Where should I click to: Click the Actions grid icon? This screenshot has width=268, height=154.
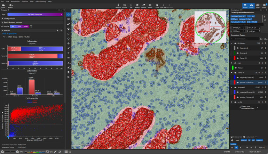pyautogui.click(x=150, y=5)
